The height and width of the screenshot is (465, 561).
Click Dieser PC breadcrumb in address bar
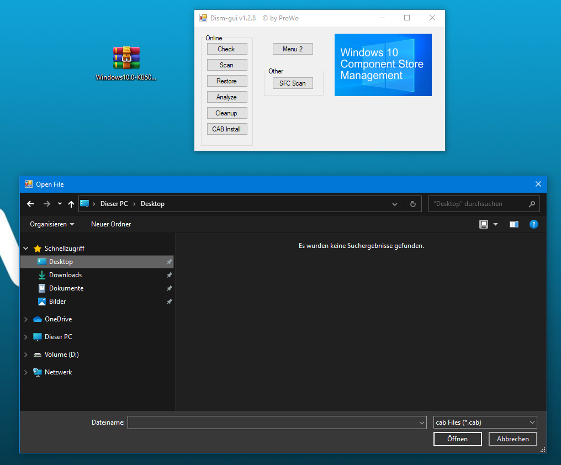114,204
